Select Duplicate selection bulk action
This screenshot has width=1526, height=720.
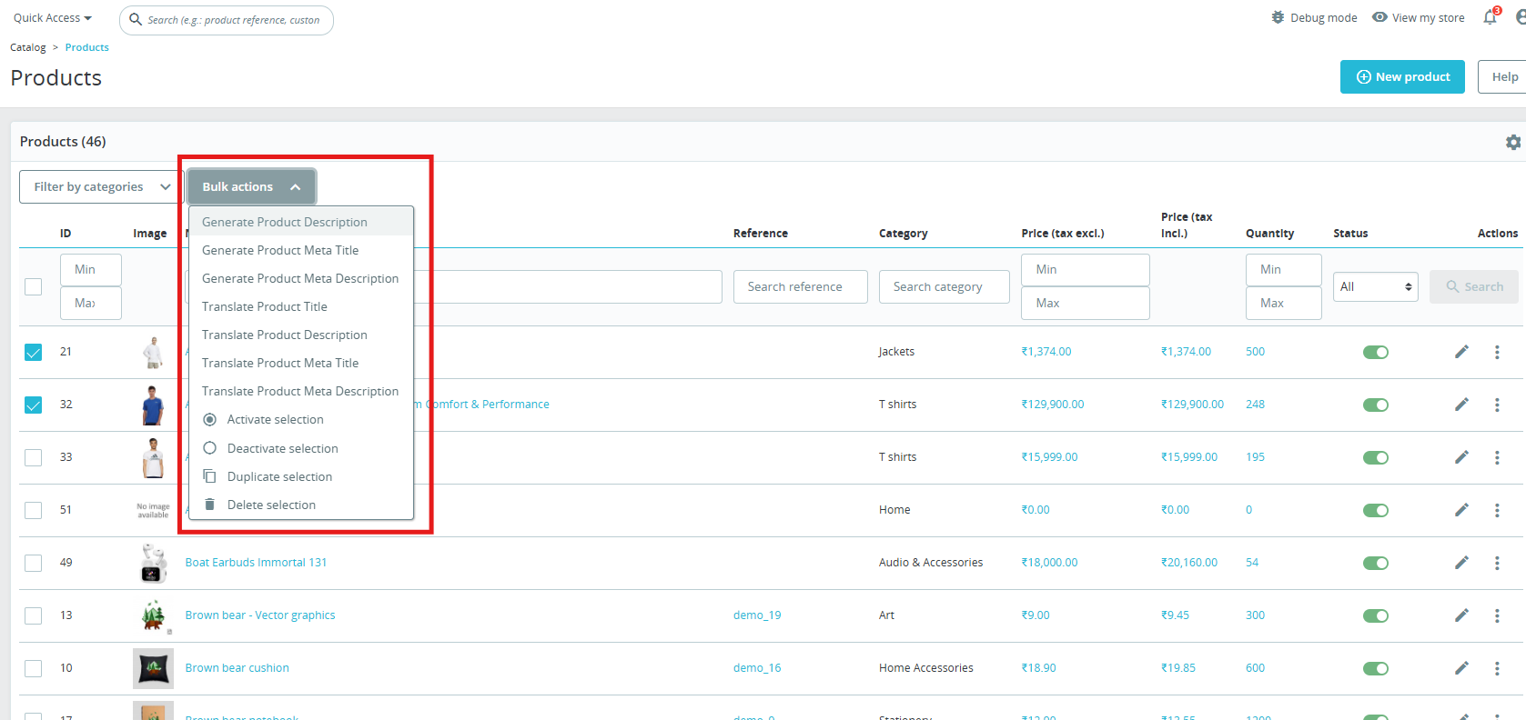[301, 476]
